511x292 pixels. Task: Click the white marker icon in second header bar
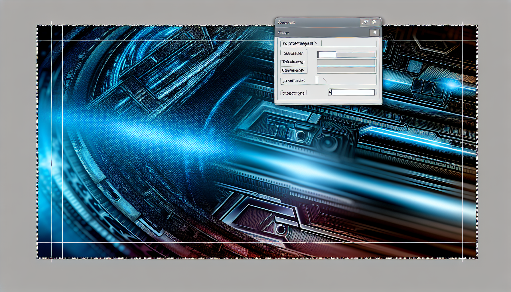374,33
